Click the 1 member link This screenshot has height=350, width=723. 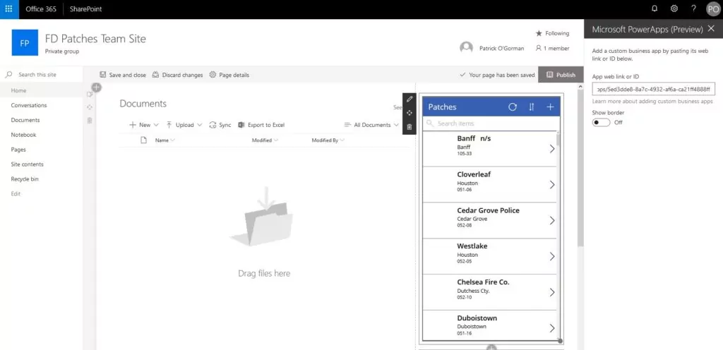552,48
